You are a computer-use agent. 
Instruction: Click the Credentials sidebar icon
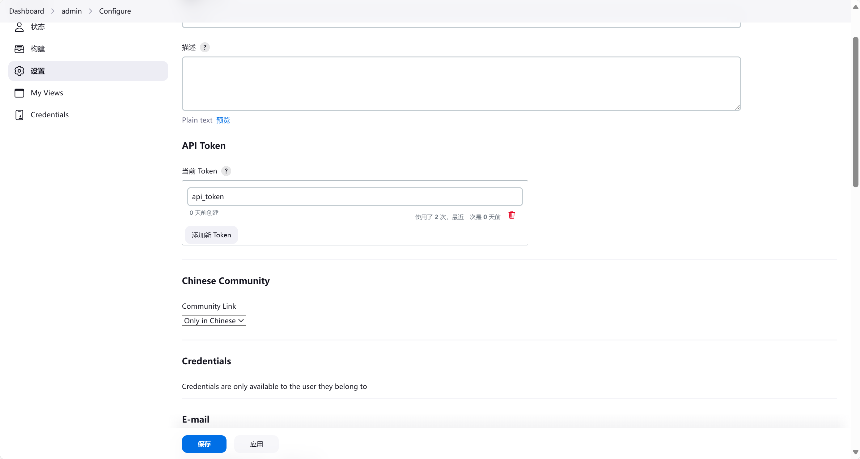[19, 115]
